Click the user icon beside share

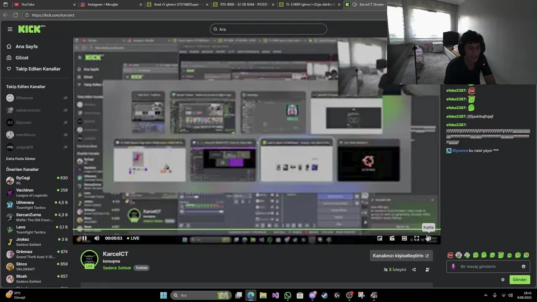point(427,270)
